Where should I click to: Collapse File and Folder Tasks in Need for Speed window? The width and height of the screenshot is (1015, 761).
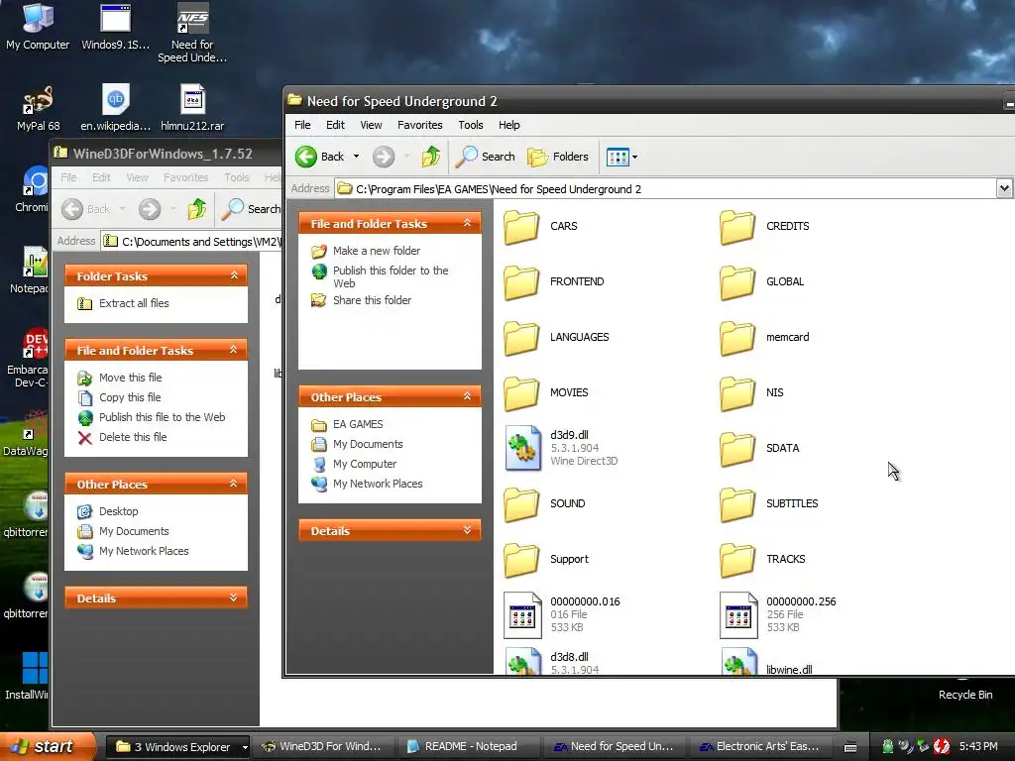pos(467,223)
